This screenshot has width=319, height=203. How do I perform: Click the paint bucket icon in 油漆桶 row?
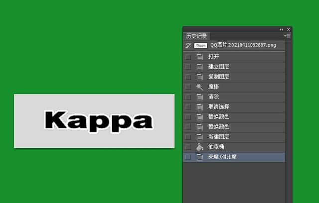coord(200,147)
